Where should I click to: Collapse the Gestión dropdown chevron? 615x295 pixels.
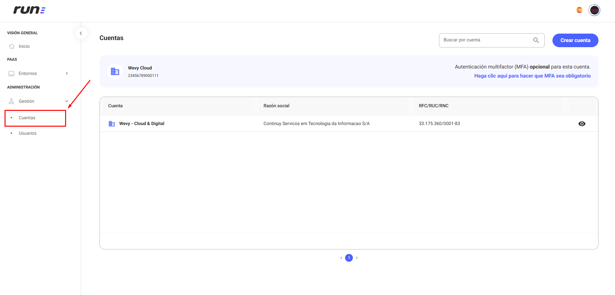[x=67, y=101]
